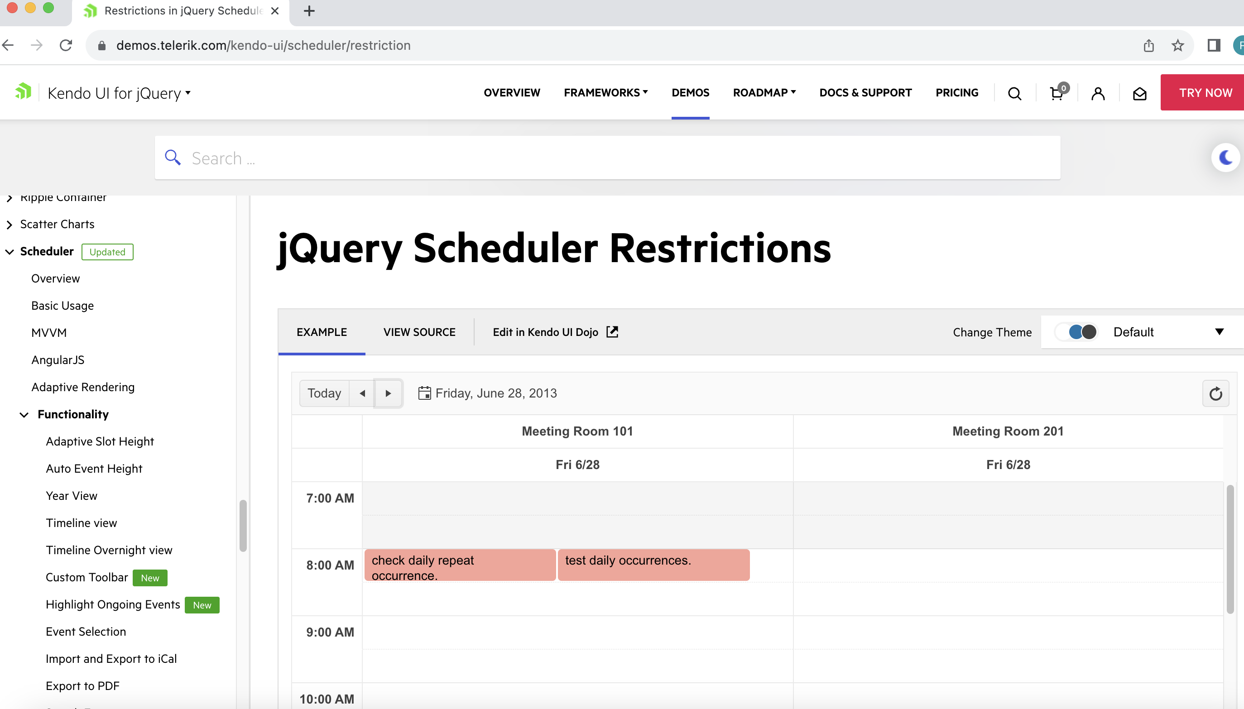The height and width of the screenshot is (709, 1244).
Task: Click the demo Search input field
Action: click(607, 158)
